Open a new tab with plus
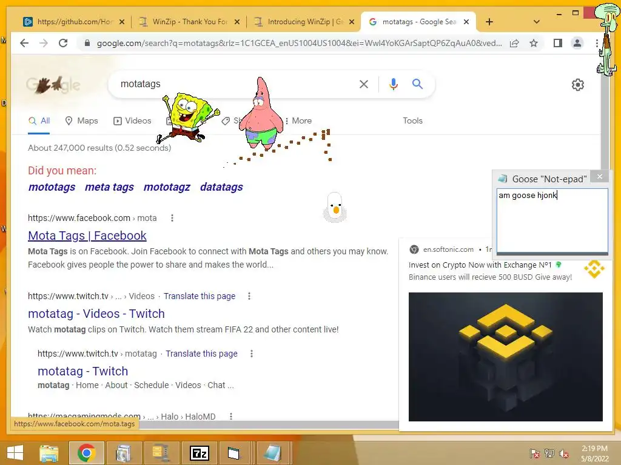This screenshot has height=465, width=621. click(x=489, y=22)
